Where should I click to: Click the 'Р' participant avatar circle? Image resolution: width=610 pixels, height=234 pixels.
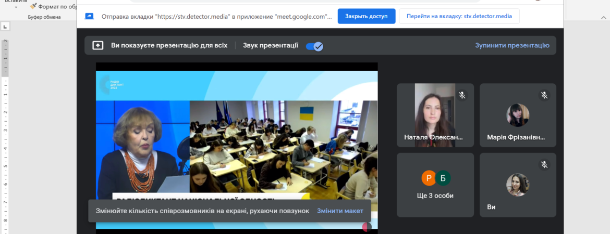coord(429,178)
